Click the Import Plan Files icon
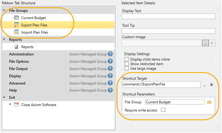 [16, 32]
